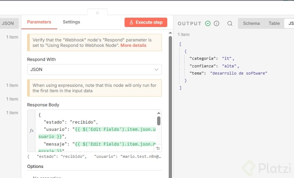Click the output info icon
Screen dimensions: 294x178
tap(217, 23)
